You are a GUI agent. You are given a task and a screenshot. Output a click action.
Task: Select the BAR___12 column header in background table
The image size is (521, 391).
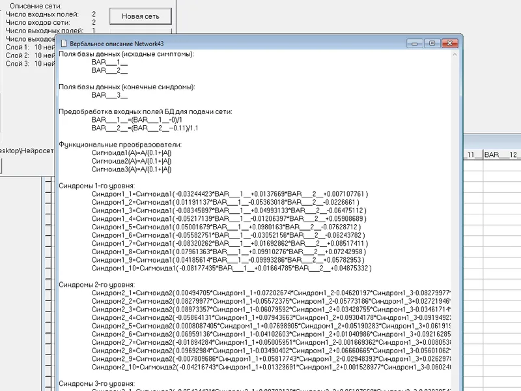click(502, 154)
